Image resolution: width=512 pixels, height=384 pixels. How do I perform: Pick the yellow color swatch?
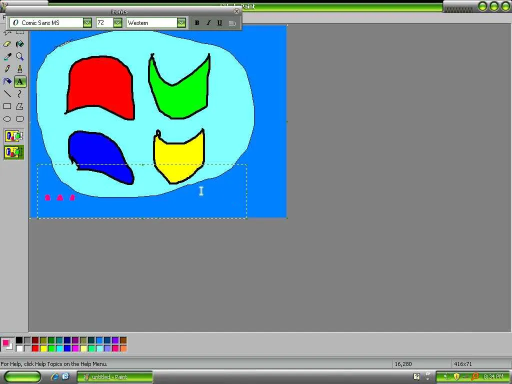tap(43, 348)
